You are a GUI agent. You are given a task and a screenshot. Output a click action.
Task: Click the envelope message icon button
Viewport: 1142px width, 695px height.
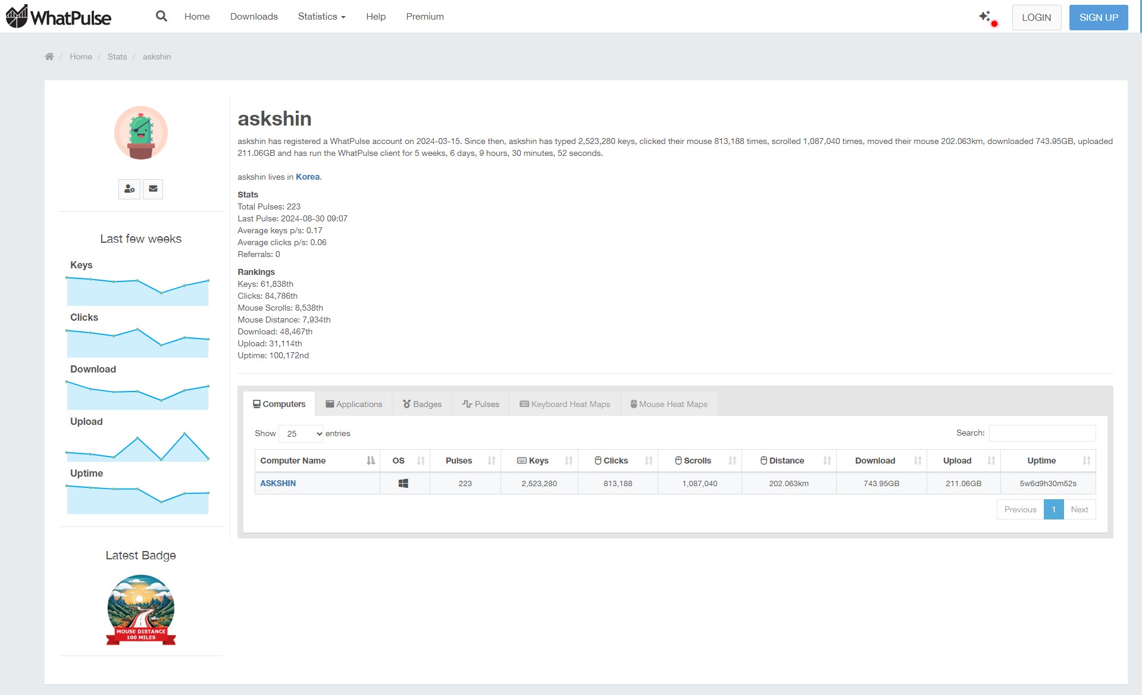tap(153, 189)
